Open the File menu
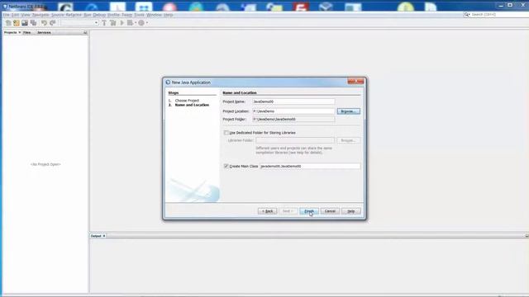 point(7,15)
